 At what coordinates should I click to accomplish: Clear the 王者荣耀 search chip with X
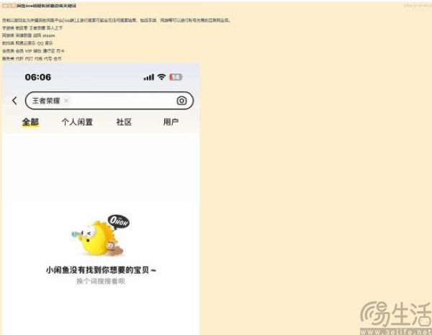pos(66,101)
